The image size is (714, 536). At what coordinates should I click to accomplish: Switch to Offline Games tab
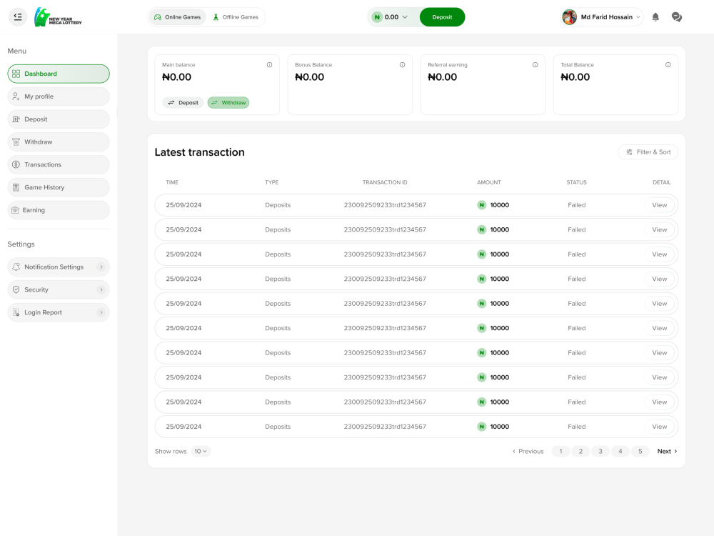pos(236,17)
